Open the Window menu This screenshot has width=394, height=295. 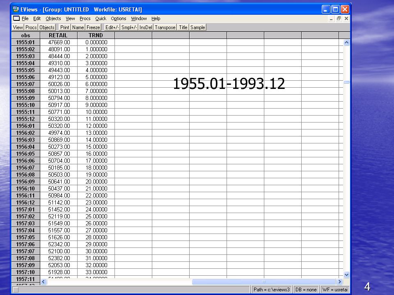[x=139, y=18]
